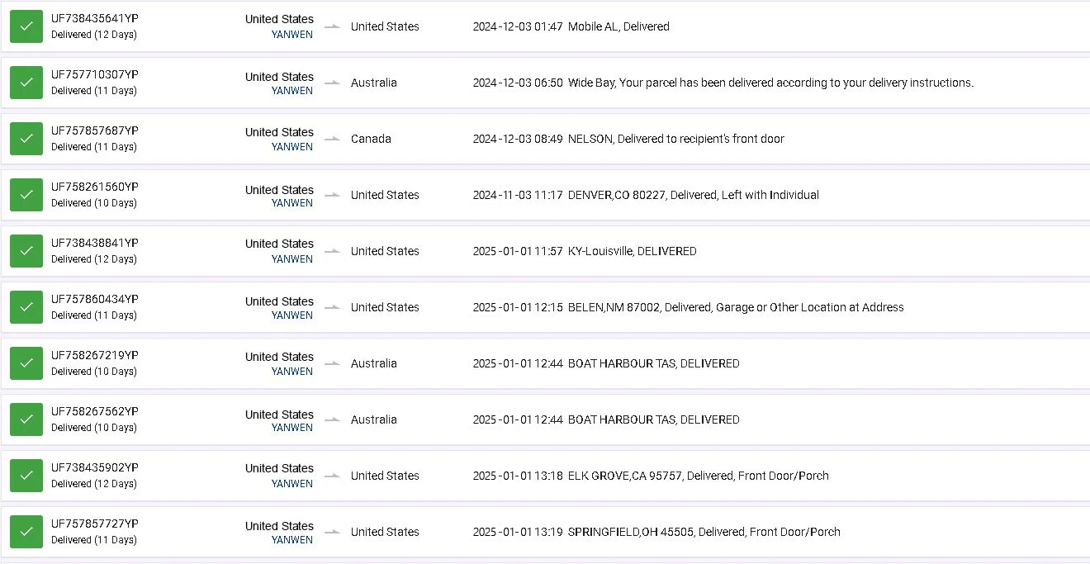Open tracking number UF758267219YP
The height and width of the screenshot is (564, 1090).
[x=94, y=355]
